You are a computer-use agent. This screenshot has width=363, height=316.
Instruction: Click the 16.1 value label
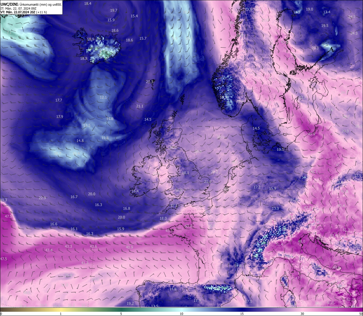pyautogui.click(x=74, y=229)
